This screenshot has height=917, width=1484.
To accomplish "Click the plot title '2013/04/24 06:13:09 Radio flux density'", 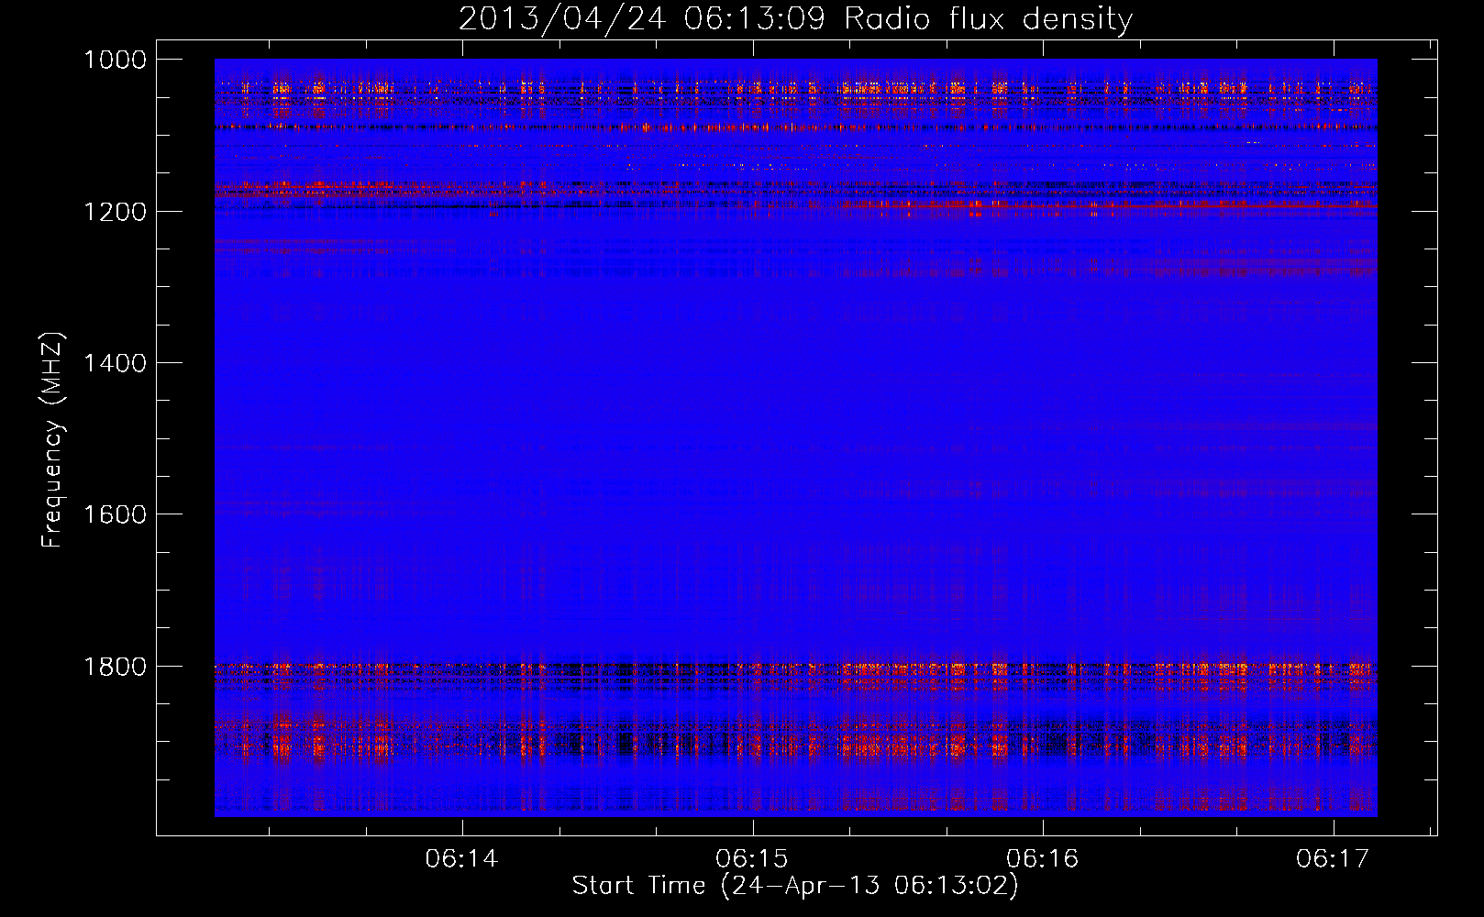I will pyautogui.click(x=795, y=19).
